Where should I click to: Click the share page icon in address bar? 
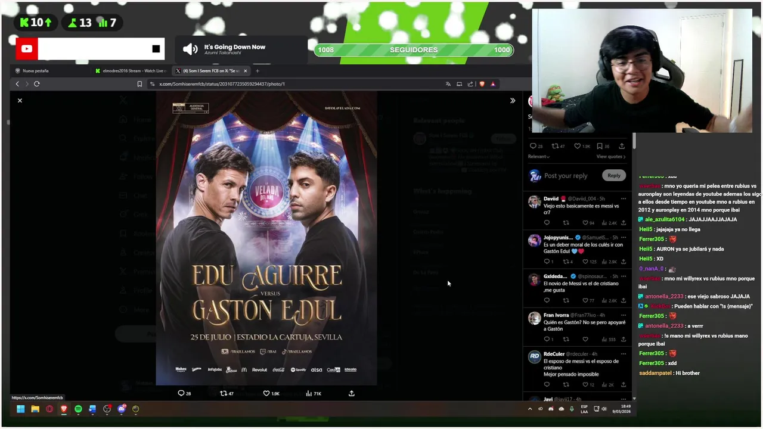point(470,84)
